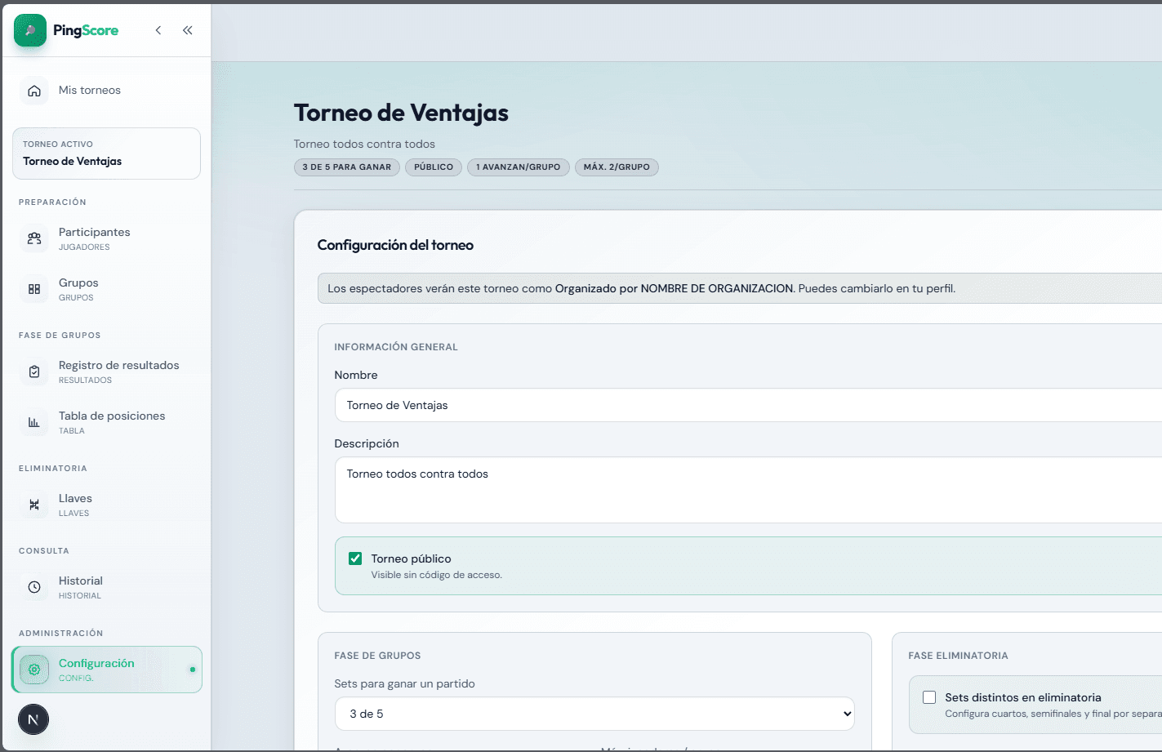Click the Configuración gear icon
The width and height of the screenshot is (1162, 752).
(x=34, y=670)
